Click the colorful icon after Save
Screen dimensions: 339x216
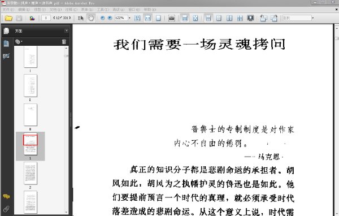pos(32,18)
